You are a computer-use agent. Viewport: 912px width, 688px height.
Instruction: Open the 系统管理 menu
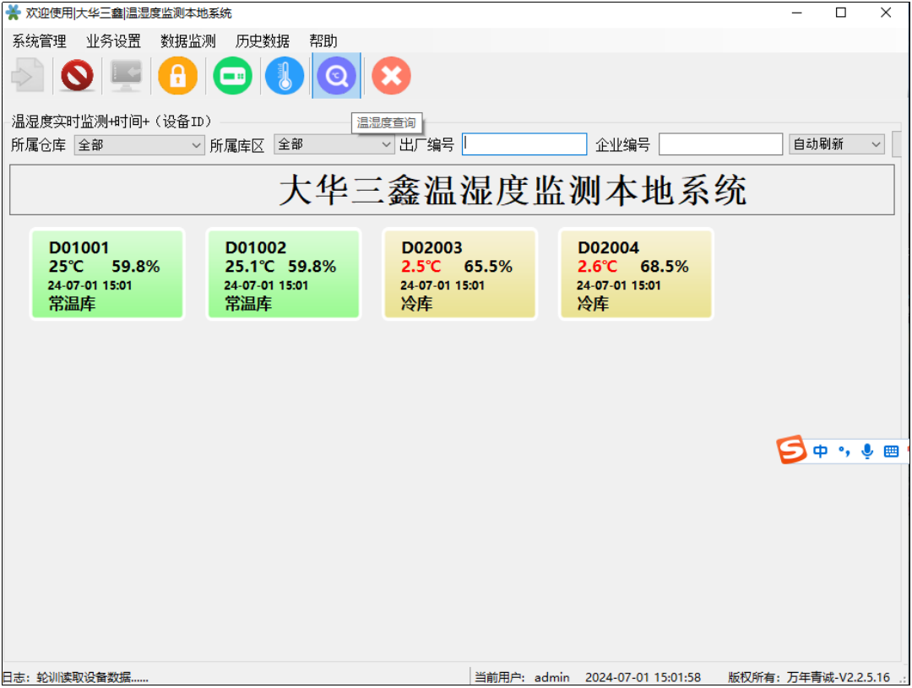click(39, 41)
